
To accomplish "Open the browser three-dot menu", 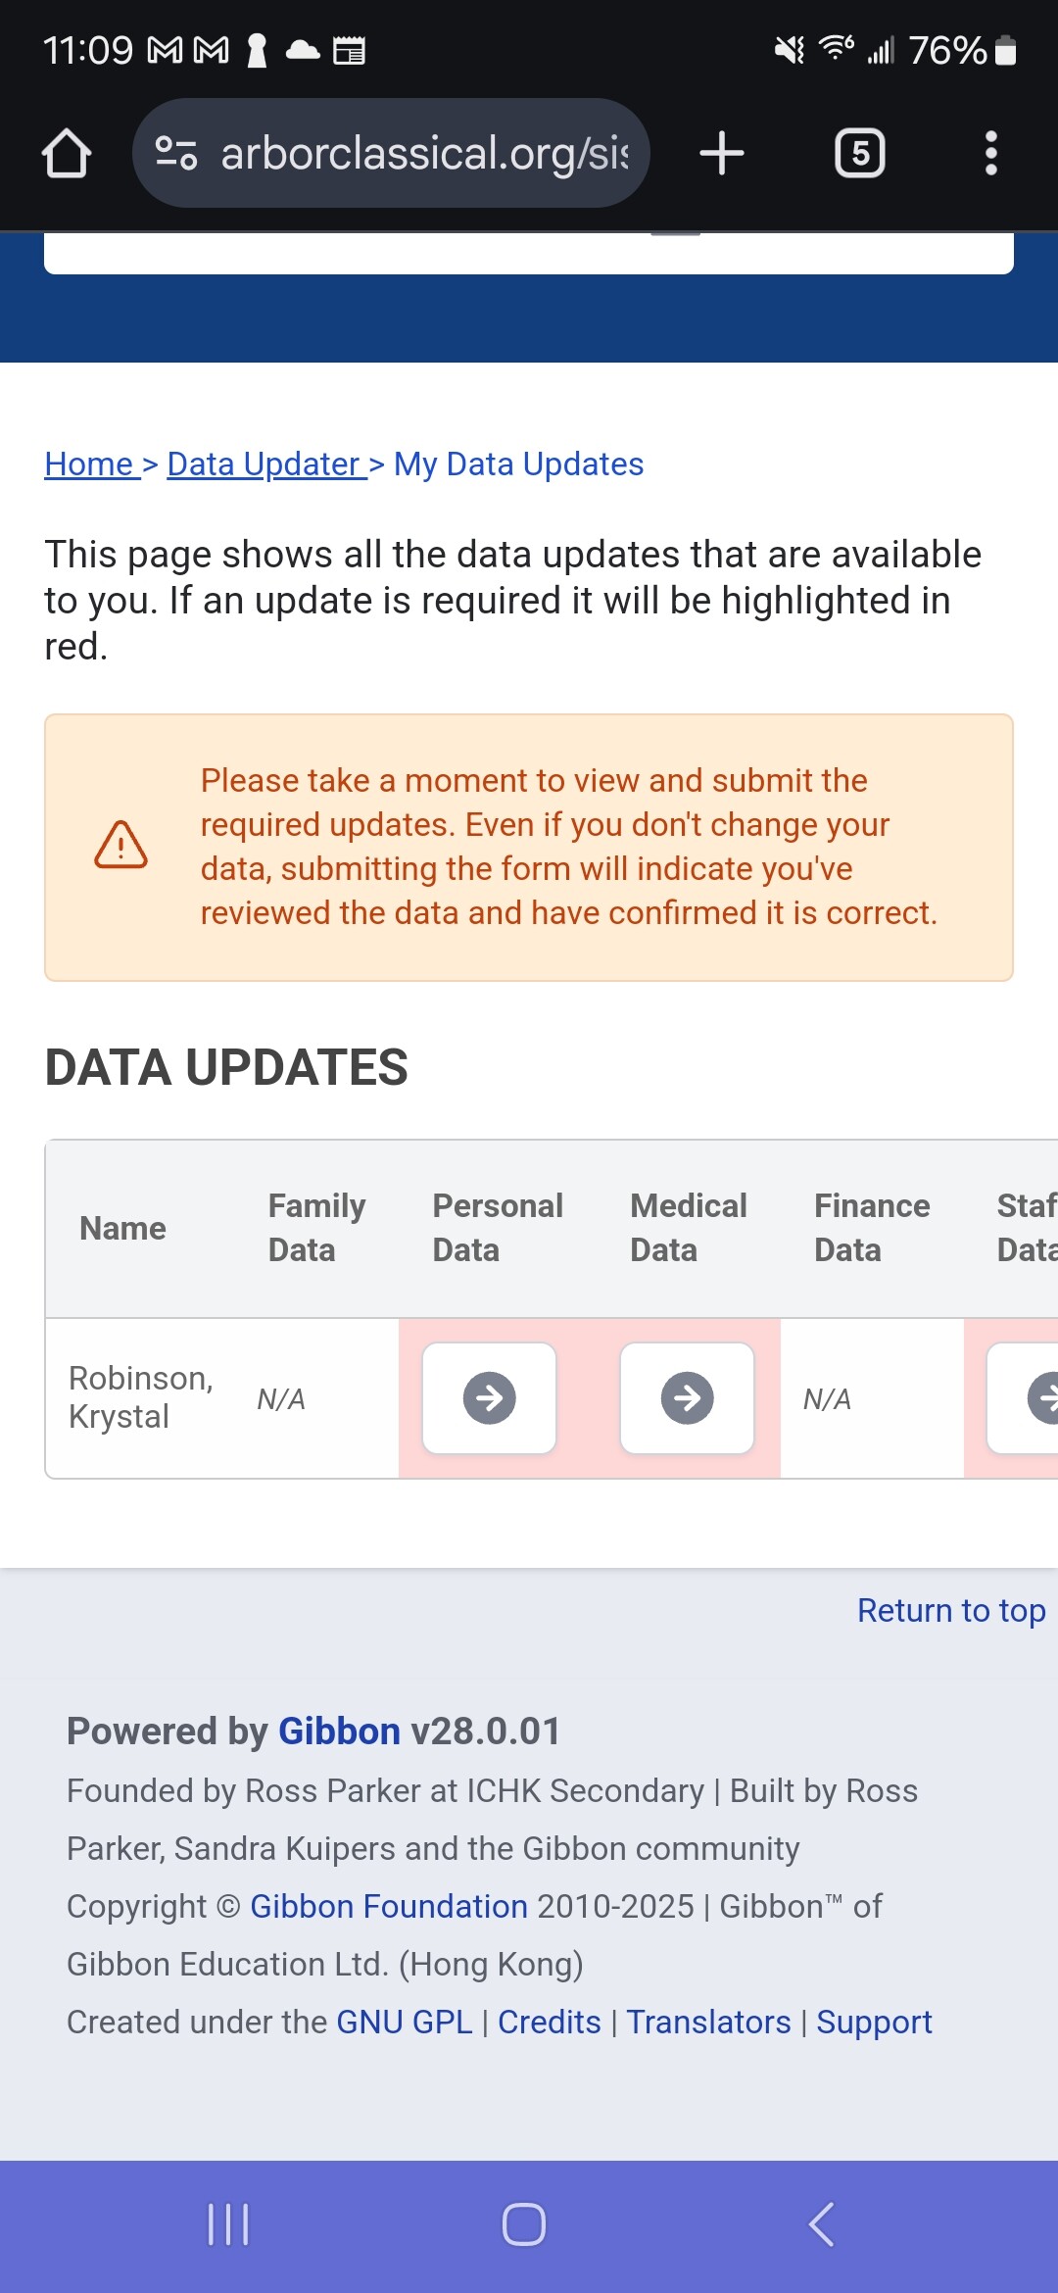I will point(990,154).
